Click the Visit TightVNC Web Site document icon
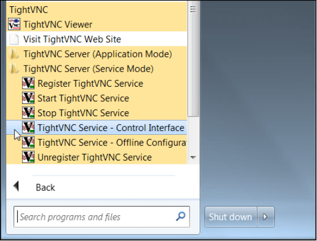The height and width of the screenshot is (241, 317). pyautogui.click(x=14, y=39)
